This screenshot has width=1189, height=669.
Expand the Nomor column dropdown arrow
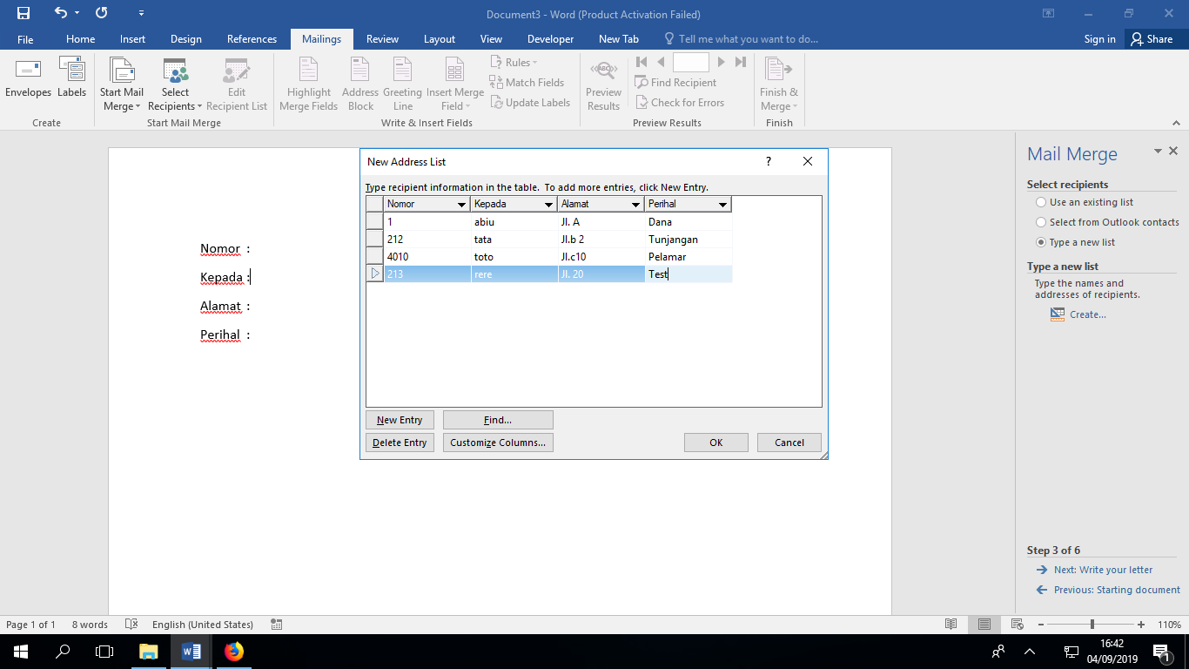click(x=461, y=205)
